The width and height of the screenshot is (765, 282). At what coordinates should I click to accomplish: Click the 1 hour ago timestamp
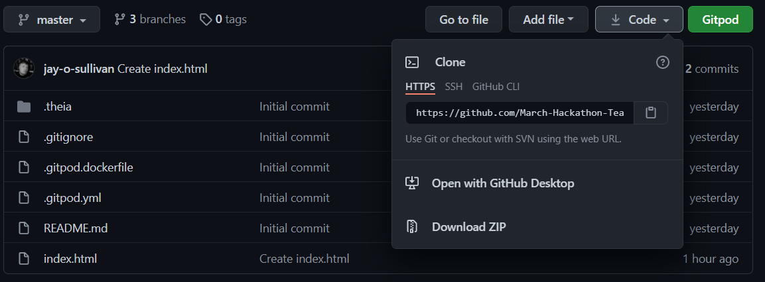(711, 259)
